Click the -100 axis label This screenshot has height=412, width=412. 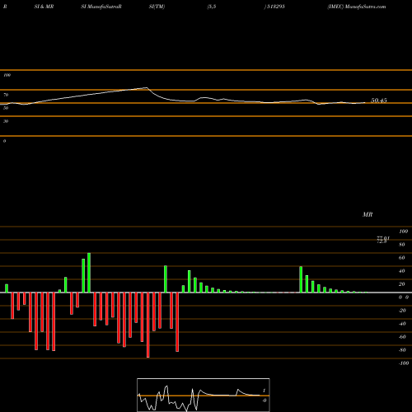[404, 363]
